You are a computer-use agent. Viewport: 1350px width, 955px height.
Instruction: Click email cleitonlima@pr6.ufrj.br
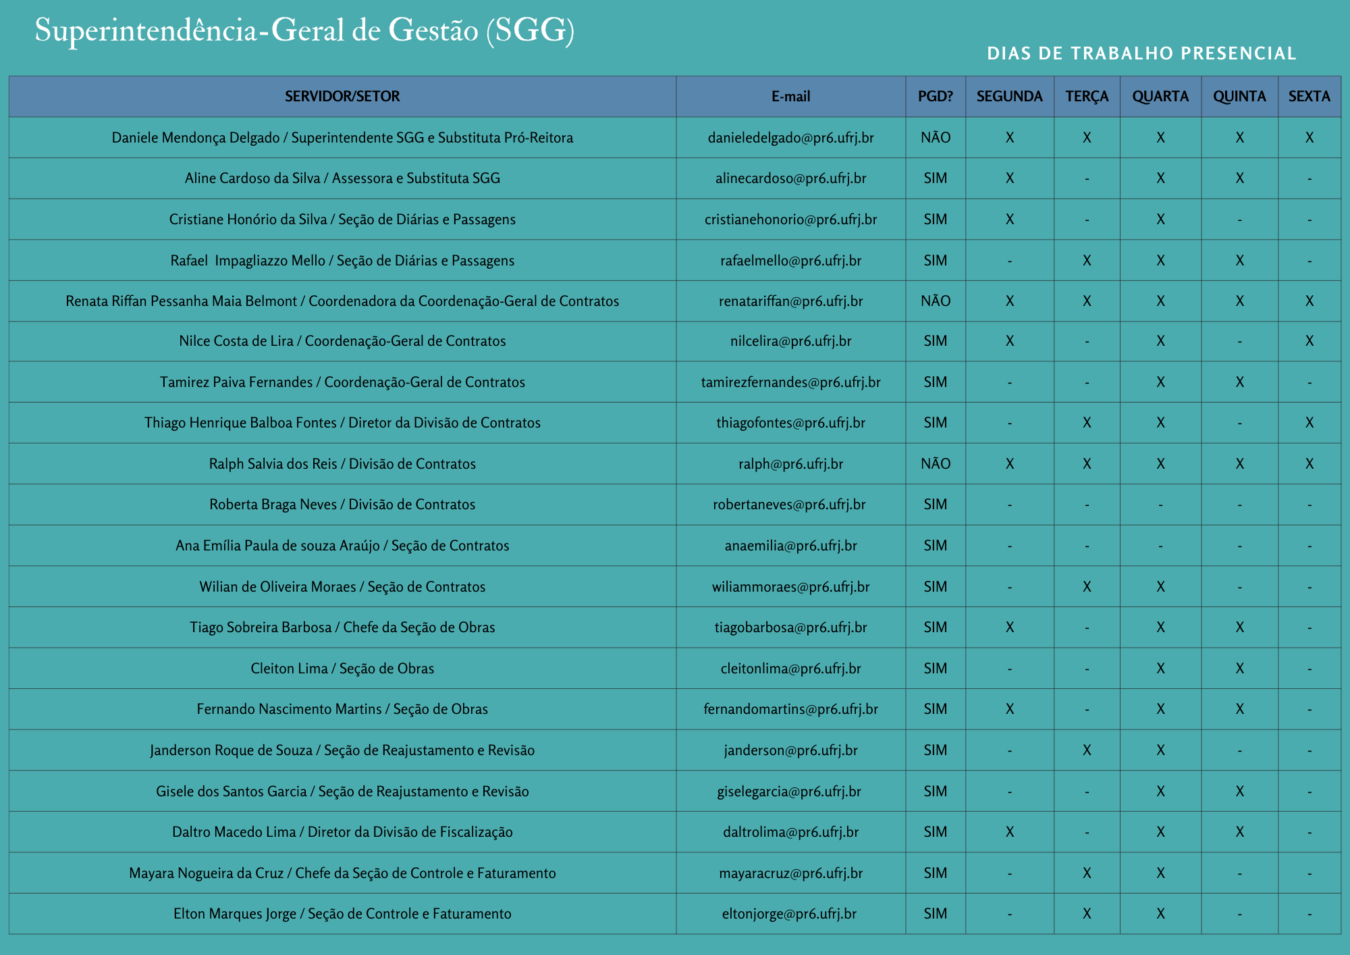(x=791, y=669)
